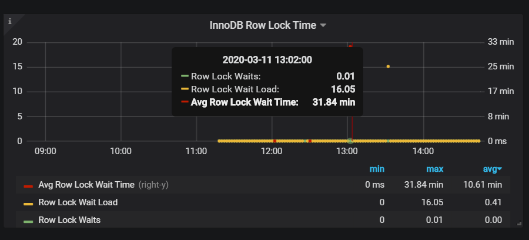Image resolution: width=529 pixels, height=240 pixels.
Task: Click the 14:00 time axis label
Action: coord(423,151)
